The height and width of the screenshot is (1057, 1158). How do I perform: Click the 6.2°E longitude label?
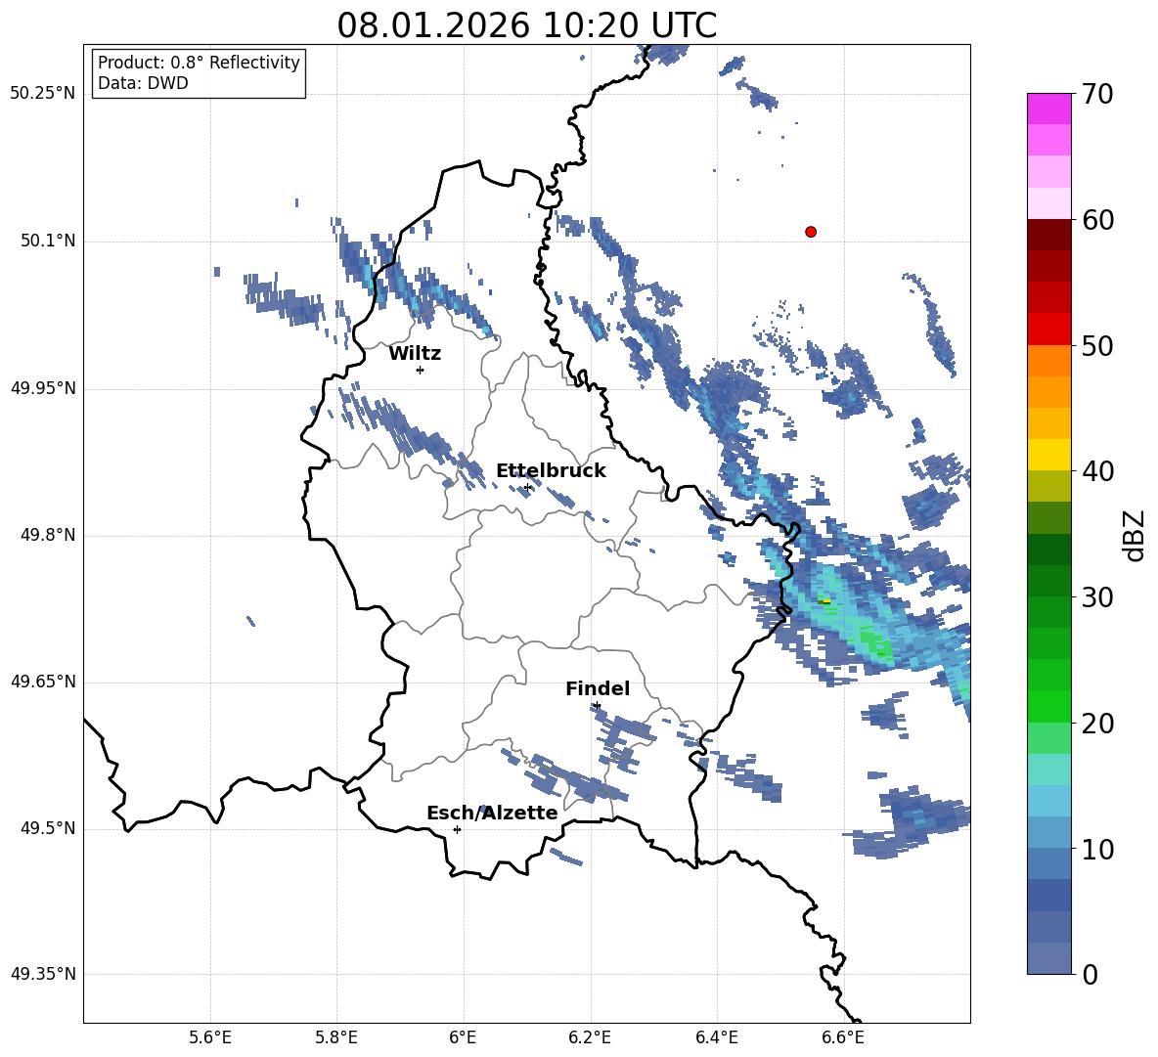[590, 1037]
